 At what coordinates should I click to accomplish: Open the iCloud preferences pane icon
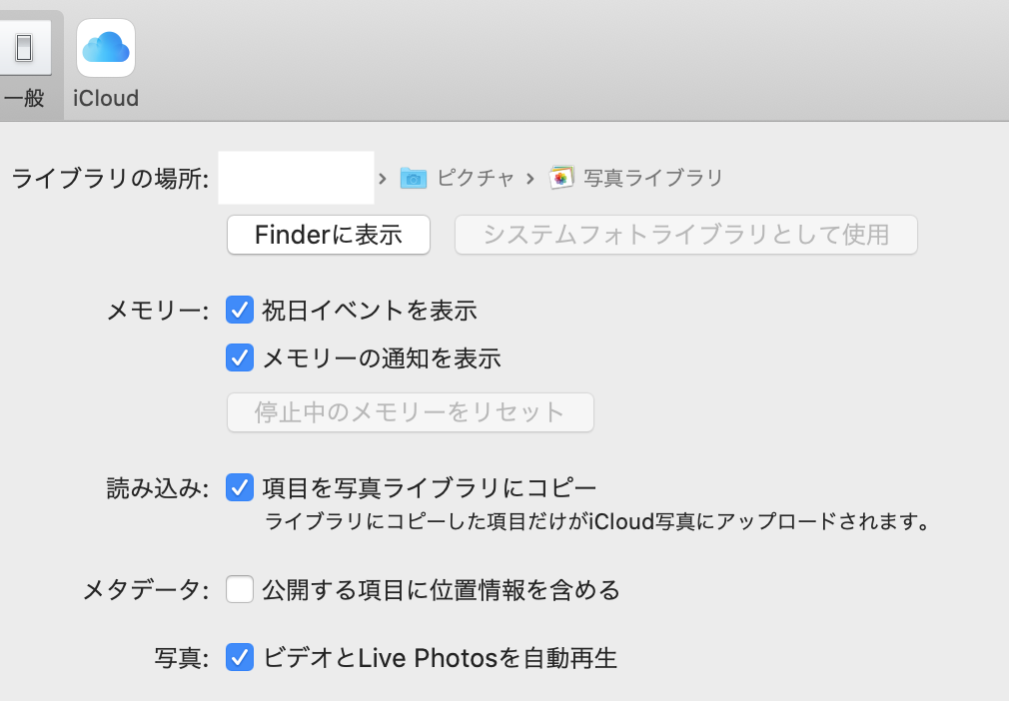tap(106, 48)
